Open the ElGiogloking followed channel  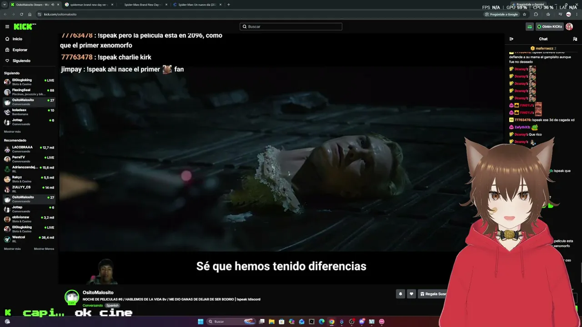click(x=29, y=82)
